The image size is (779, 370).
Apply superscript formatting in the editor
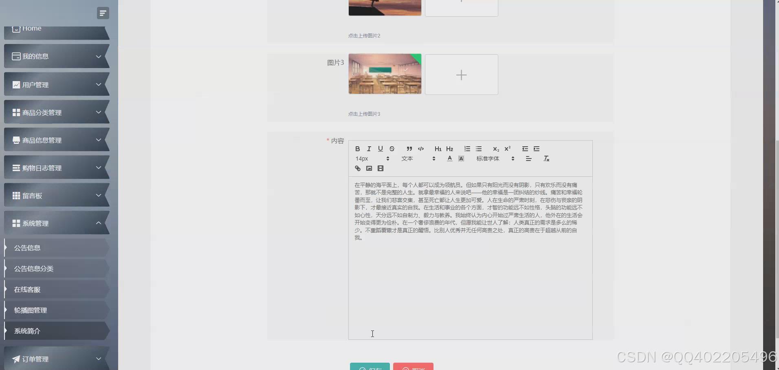507,149
